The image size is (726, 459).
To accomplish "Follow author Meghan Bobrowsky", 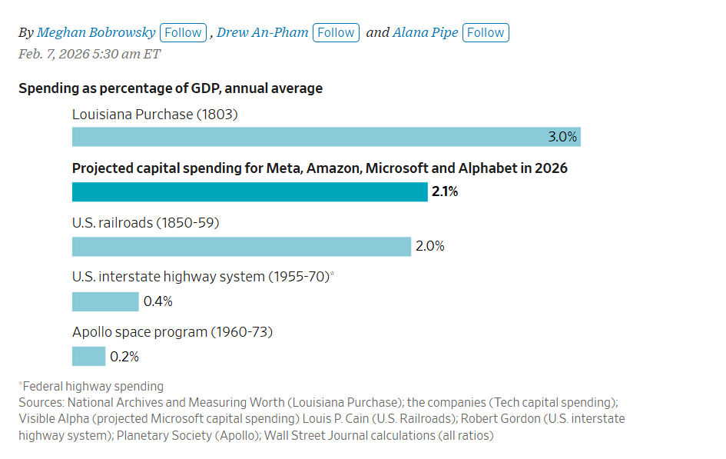I will point(184,32).
